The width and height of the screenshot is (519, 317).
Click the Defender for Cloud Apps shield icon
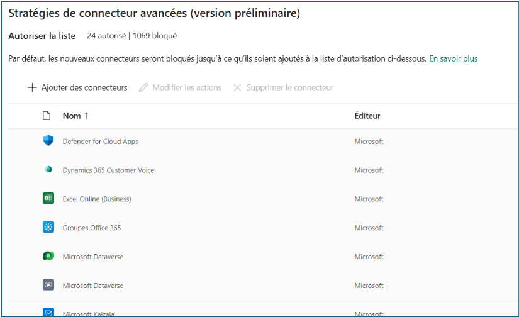pyautogui.click(x=48, y=142)
